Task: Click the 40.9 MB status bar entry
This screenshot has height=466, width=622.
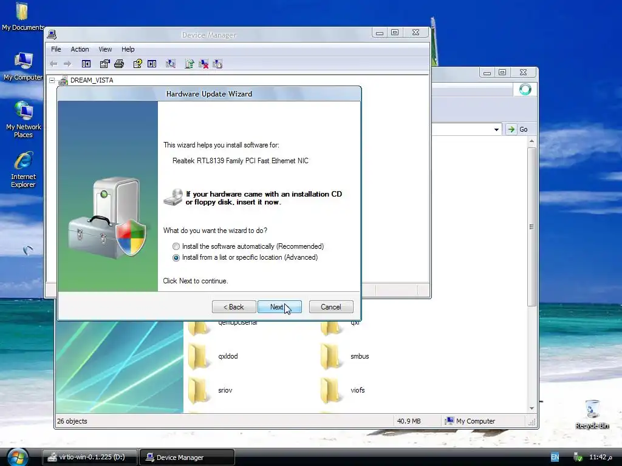Action: (409, 421)
